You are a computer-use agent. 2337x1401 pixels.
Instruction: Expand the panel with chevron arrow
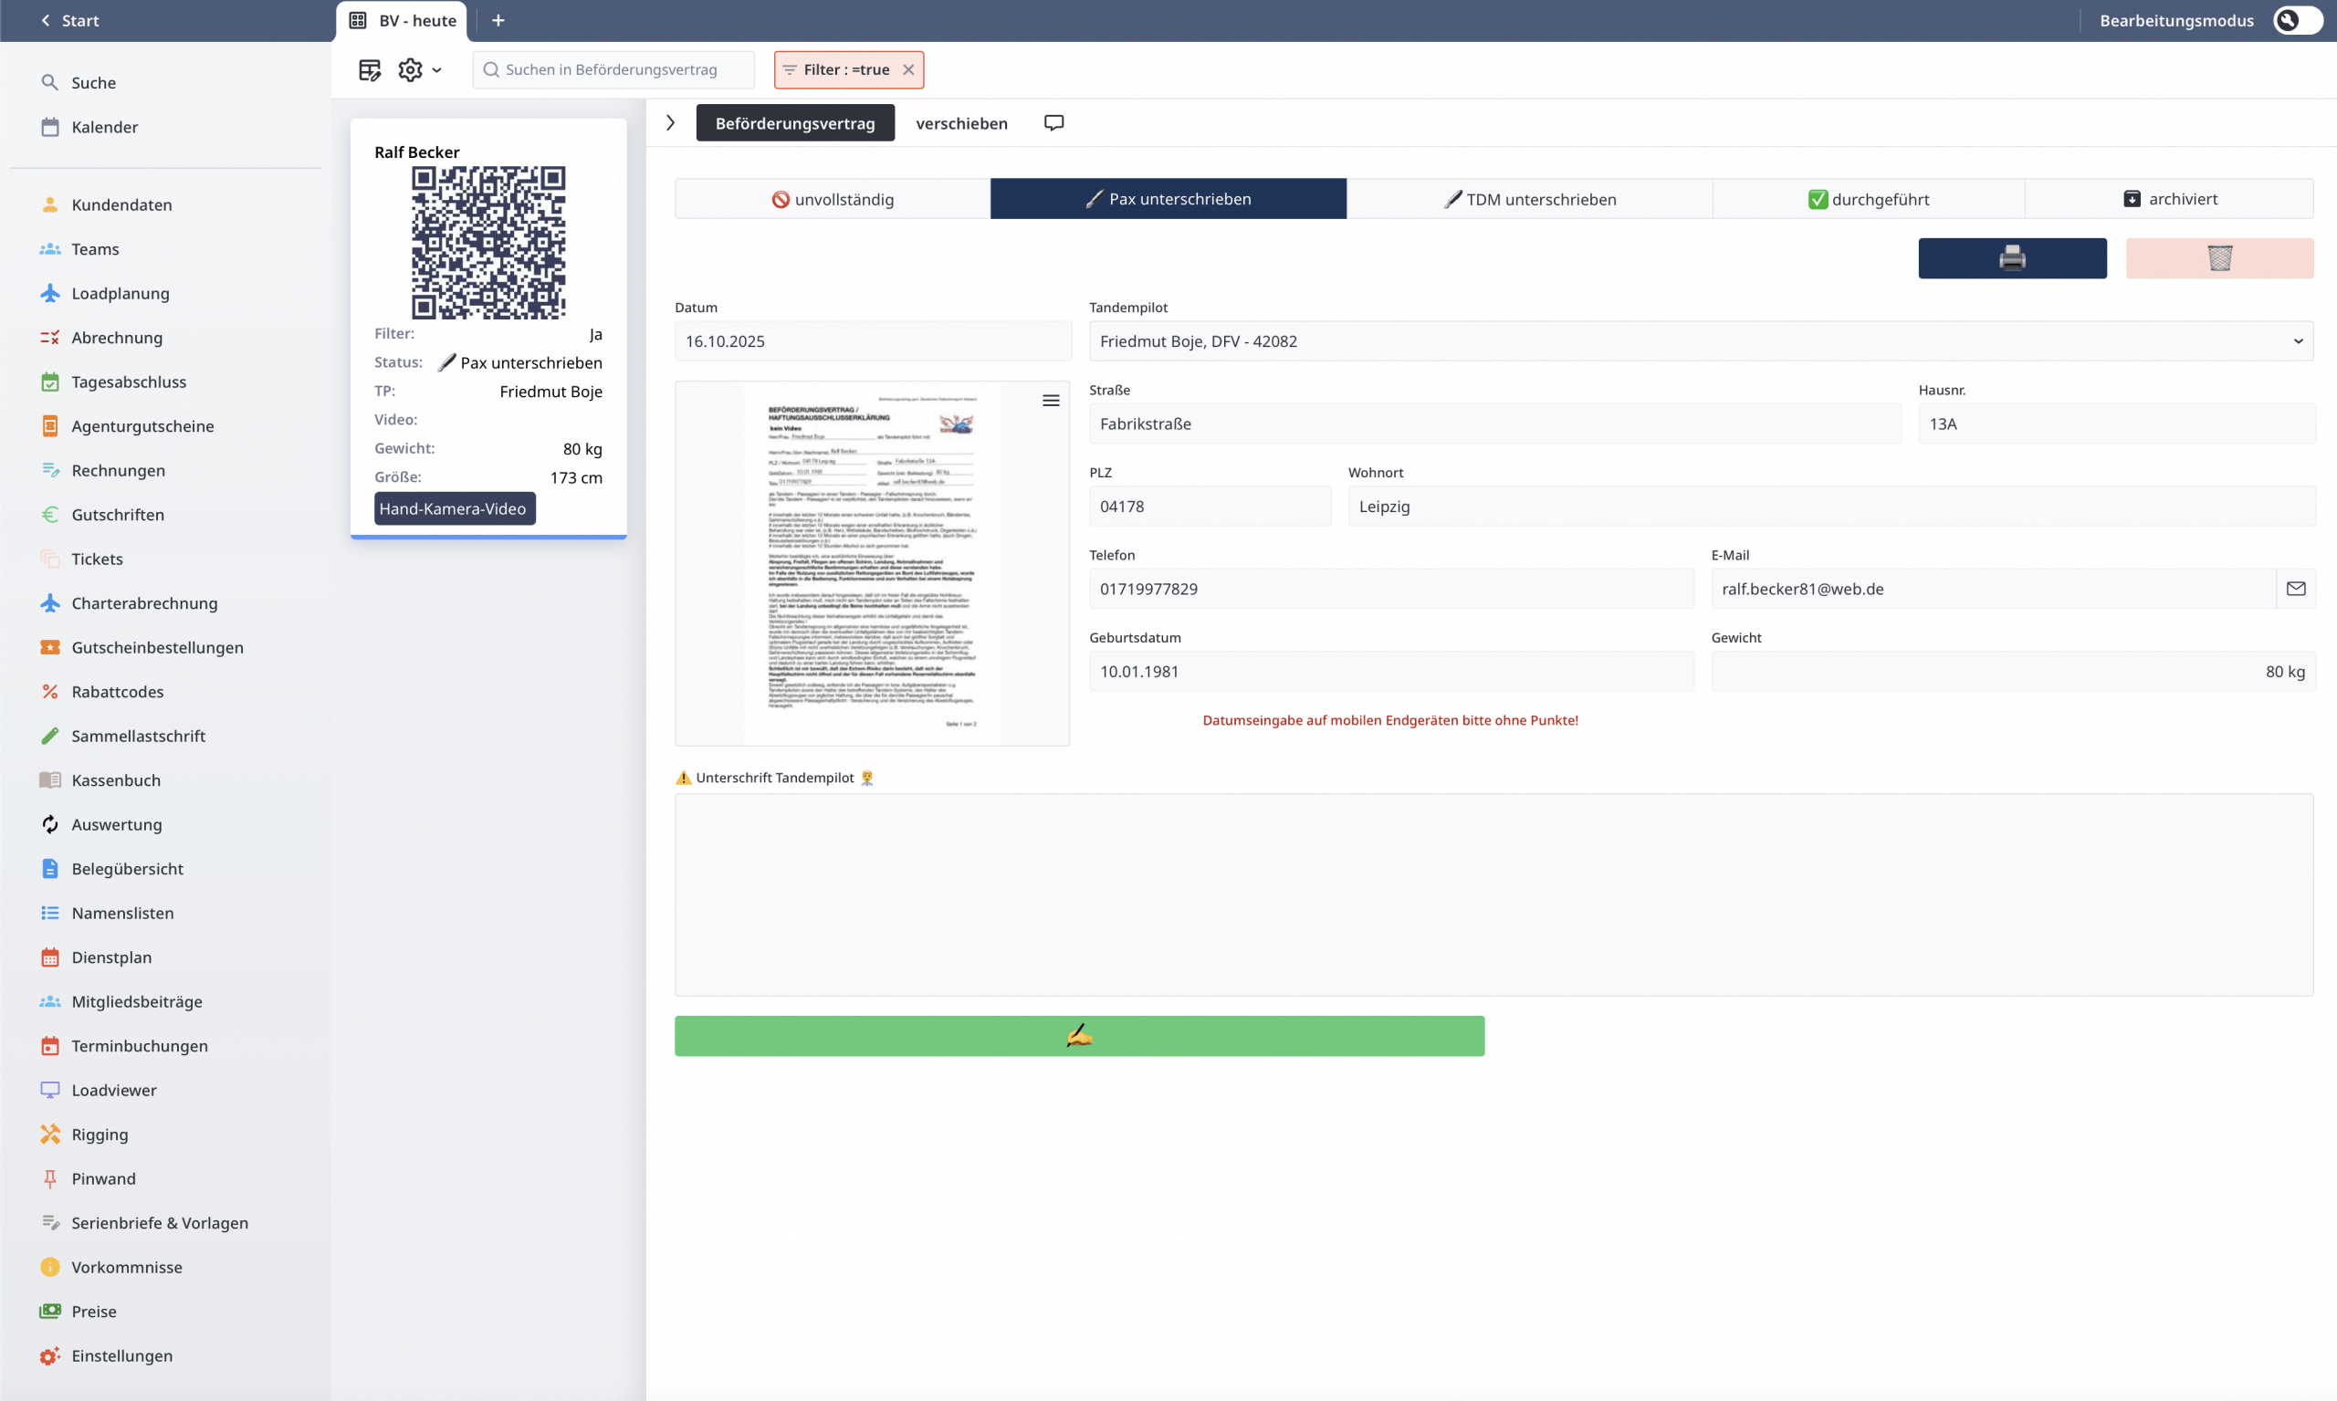click(670, 122)
